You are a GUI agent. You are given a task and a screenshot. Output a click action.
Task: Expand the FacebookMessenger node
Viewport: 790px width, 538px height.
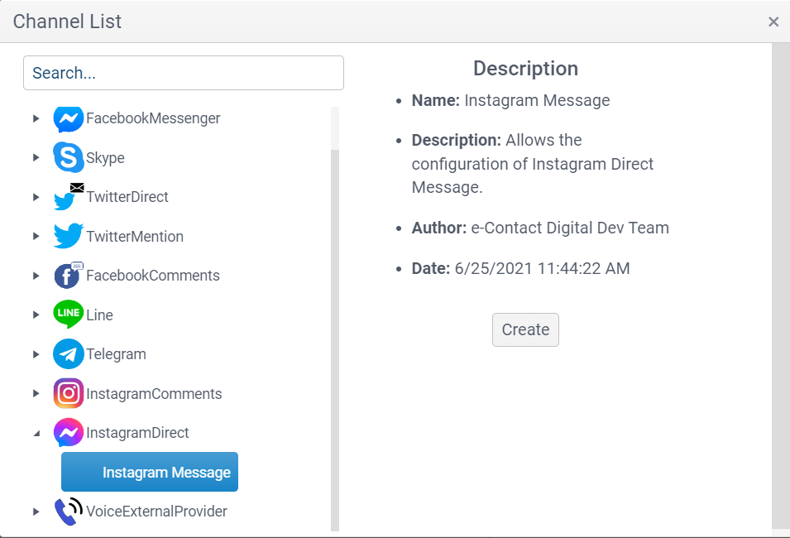pyautogui.click(x=36, y=118)
